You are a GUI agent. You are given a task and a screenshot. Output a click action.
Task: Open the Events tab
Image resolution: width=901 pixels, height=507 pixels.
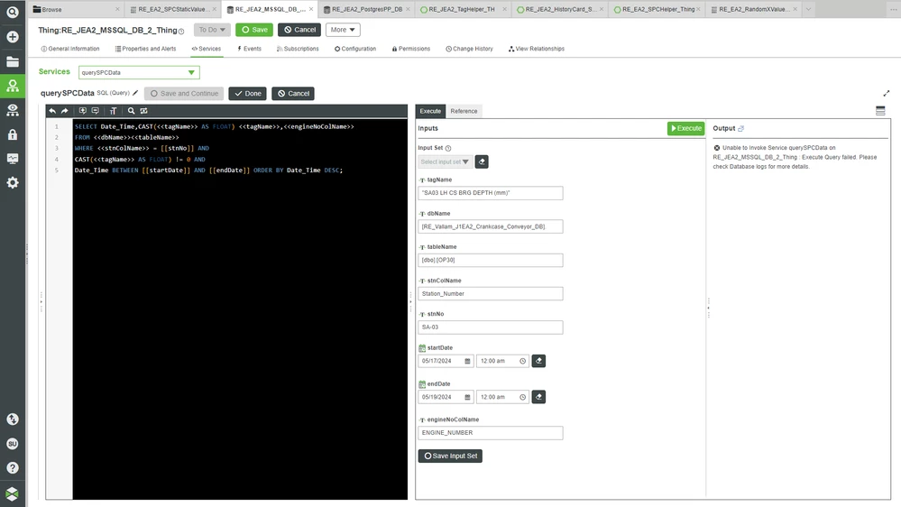tap(249, 49)
